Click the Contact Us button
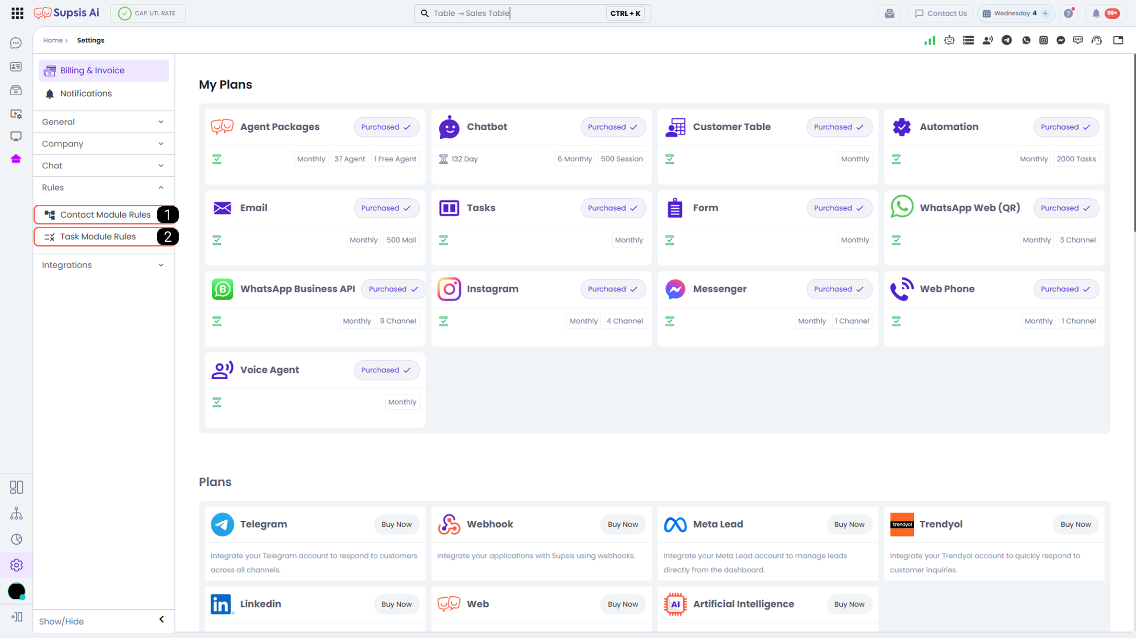 941,13
